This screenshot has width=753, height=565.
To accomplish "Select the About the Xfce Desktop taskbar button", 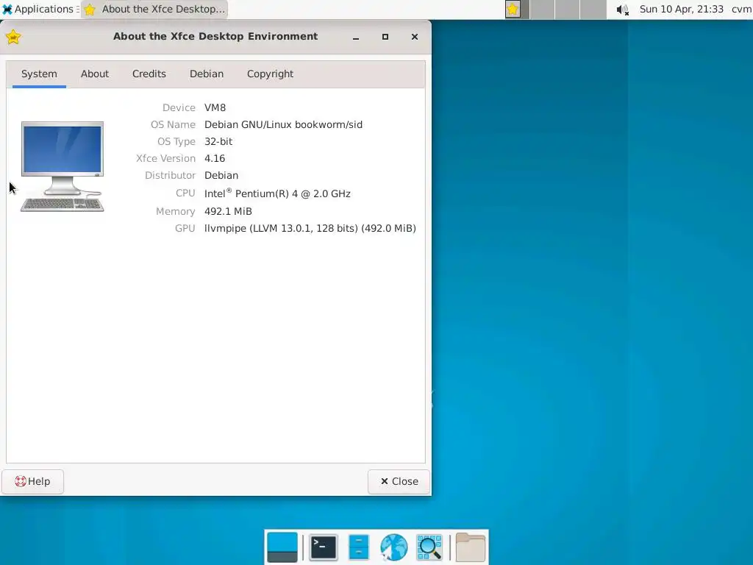I will click(x=154, y=9).
